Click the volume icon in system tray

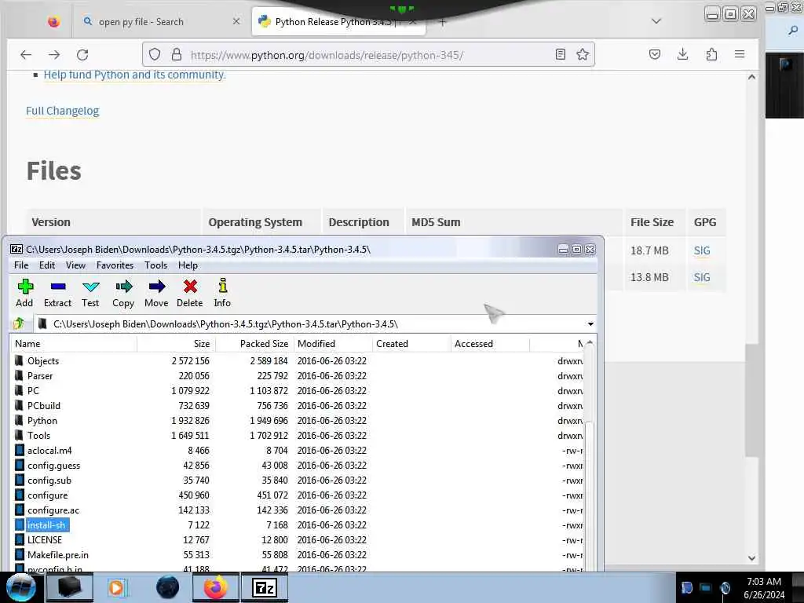pos(725,588)
